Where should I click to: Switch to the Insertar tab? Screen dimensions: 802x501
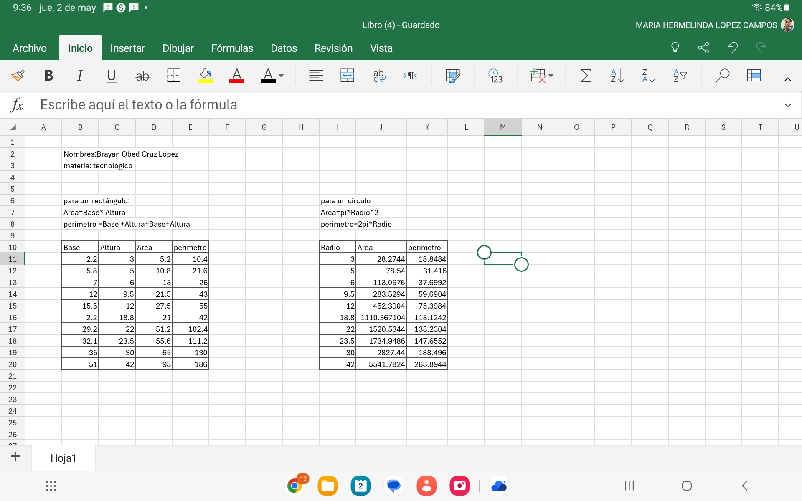127,48
